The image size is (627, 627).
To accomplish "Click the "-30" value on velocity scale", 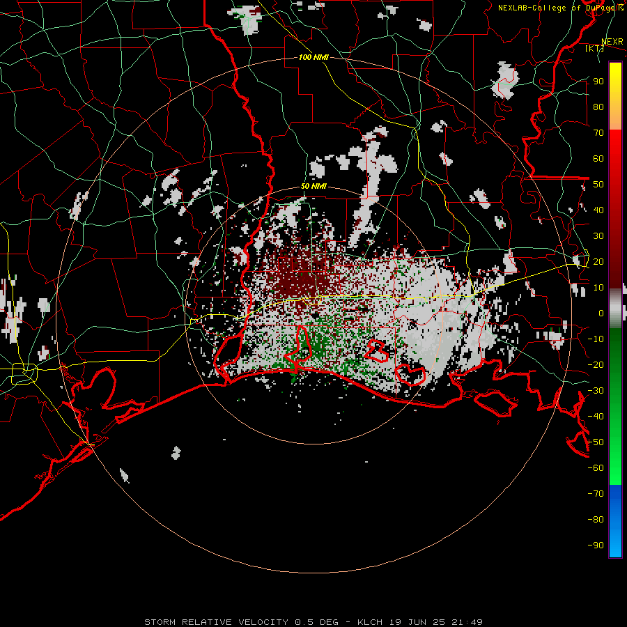I will (x=596, y=391).
